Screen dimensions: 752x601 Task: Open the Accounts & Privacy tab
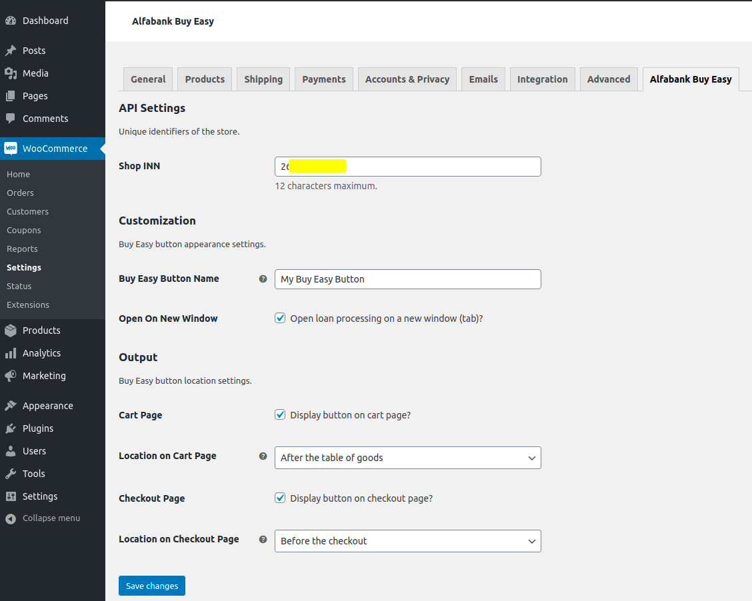click(x=407, y=79)
